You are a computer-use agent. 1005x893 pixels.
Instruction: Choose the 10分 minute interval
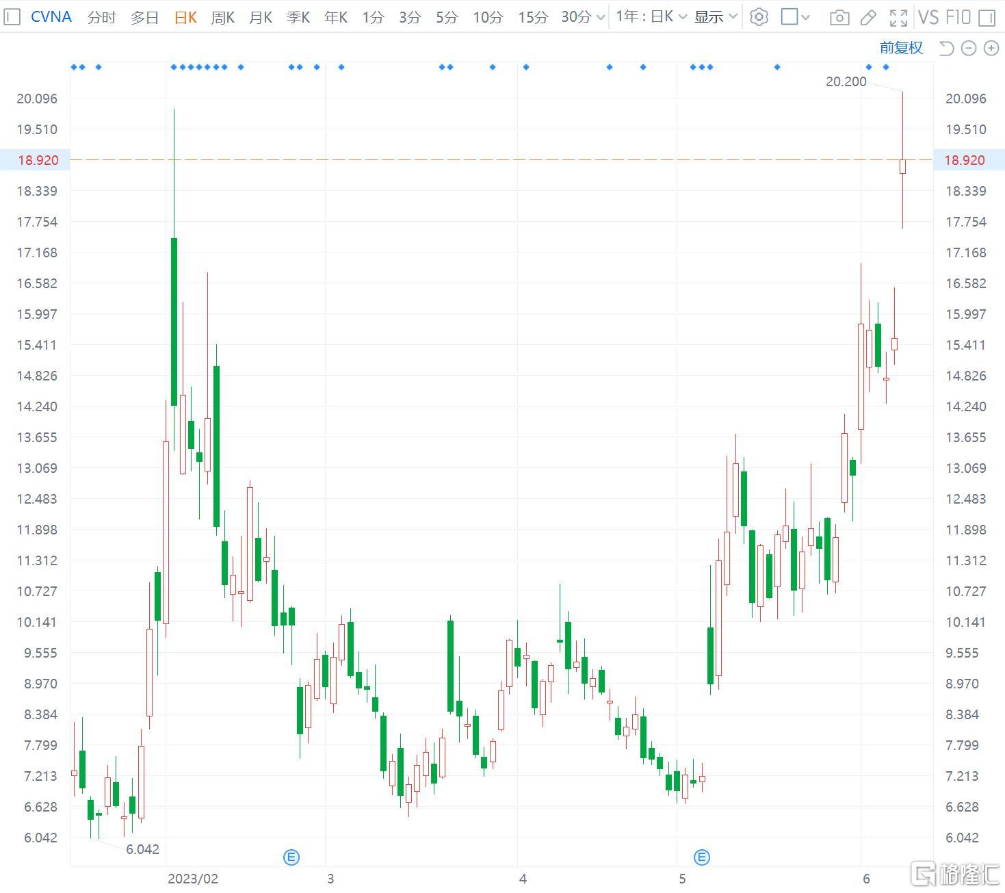coord(488,17)
